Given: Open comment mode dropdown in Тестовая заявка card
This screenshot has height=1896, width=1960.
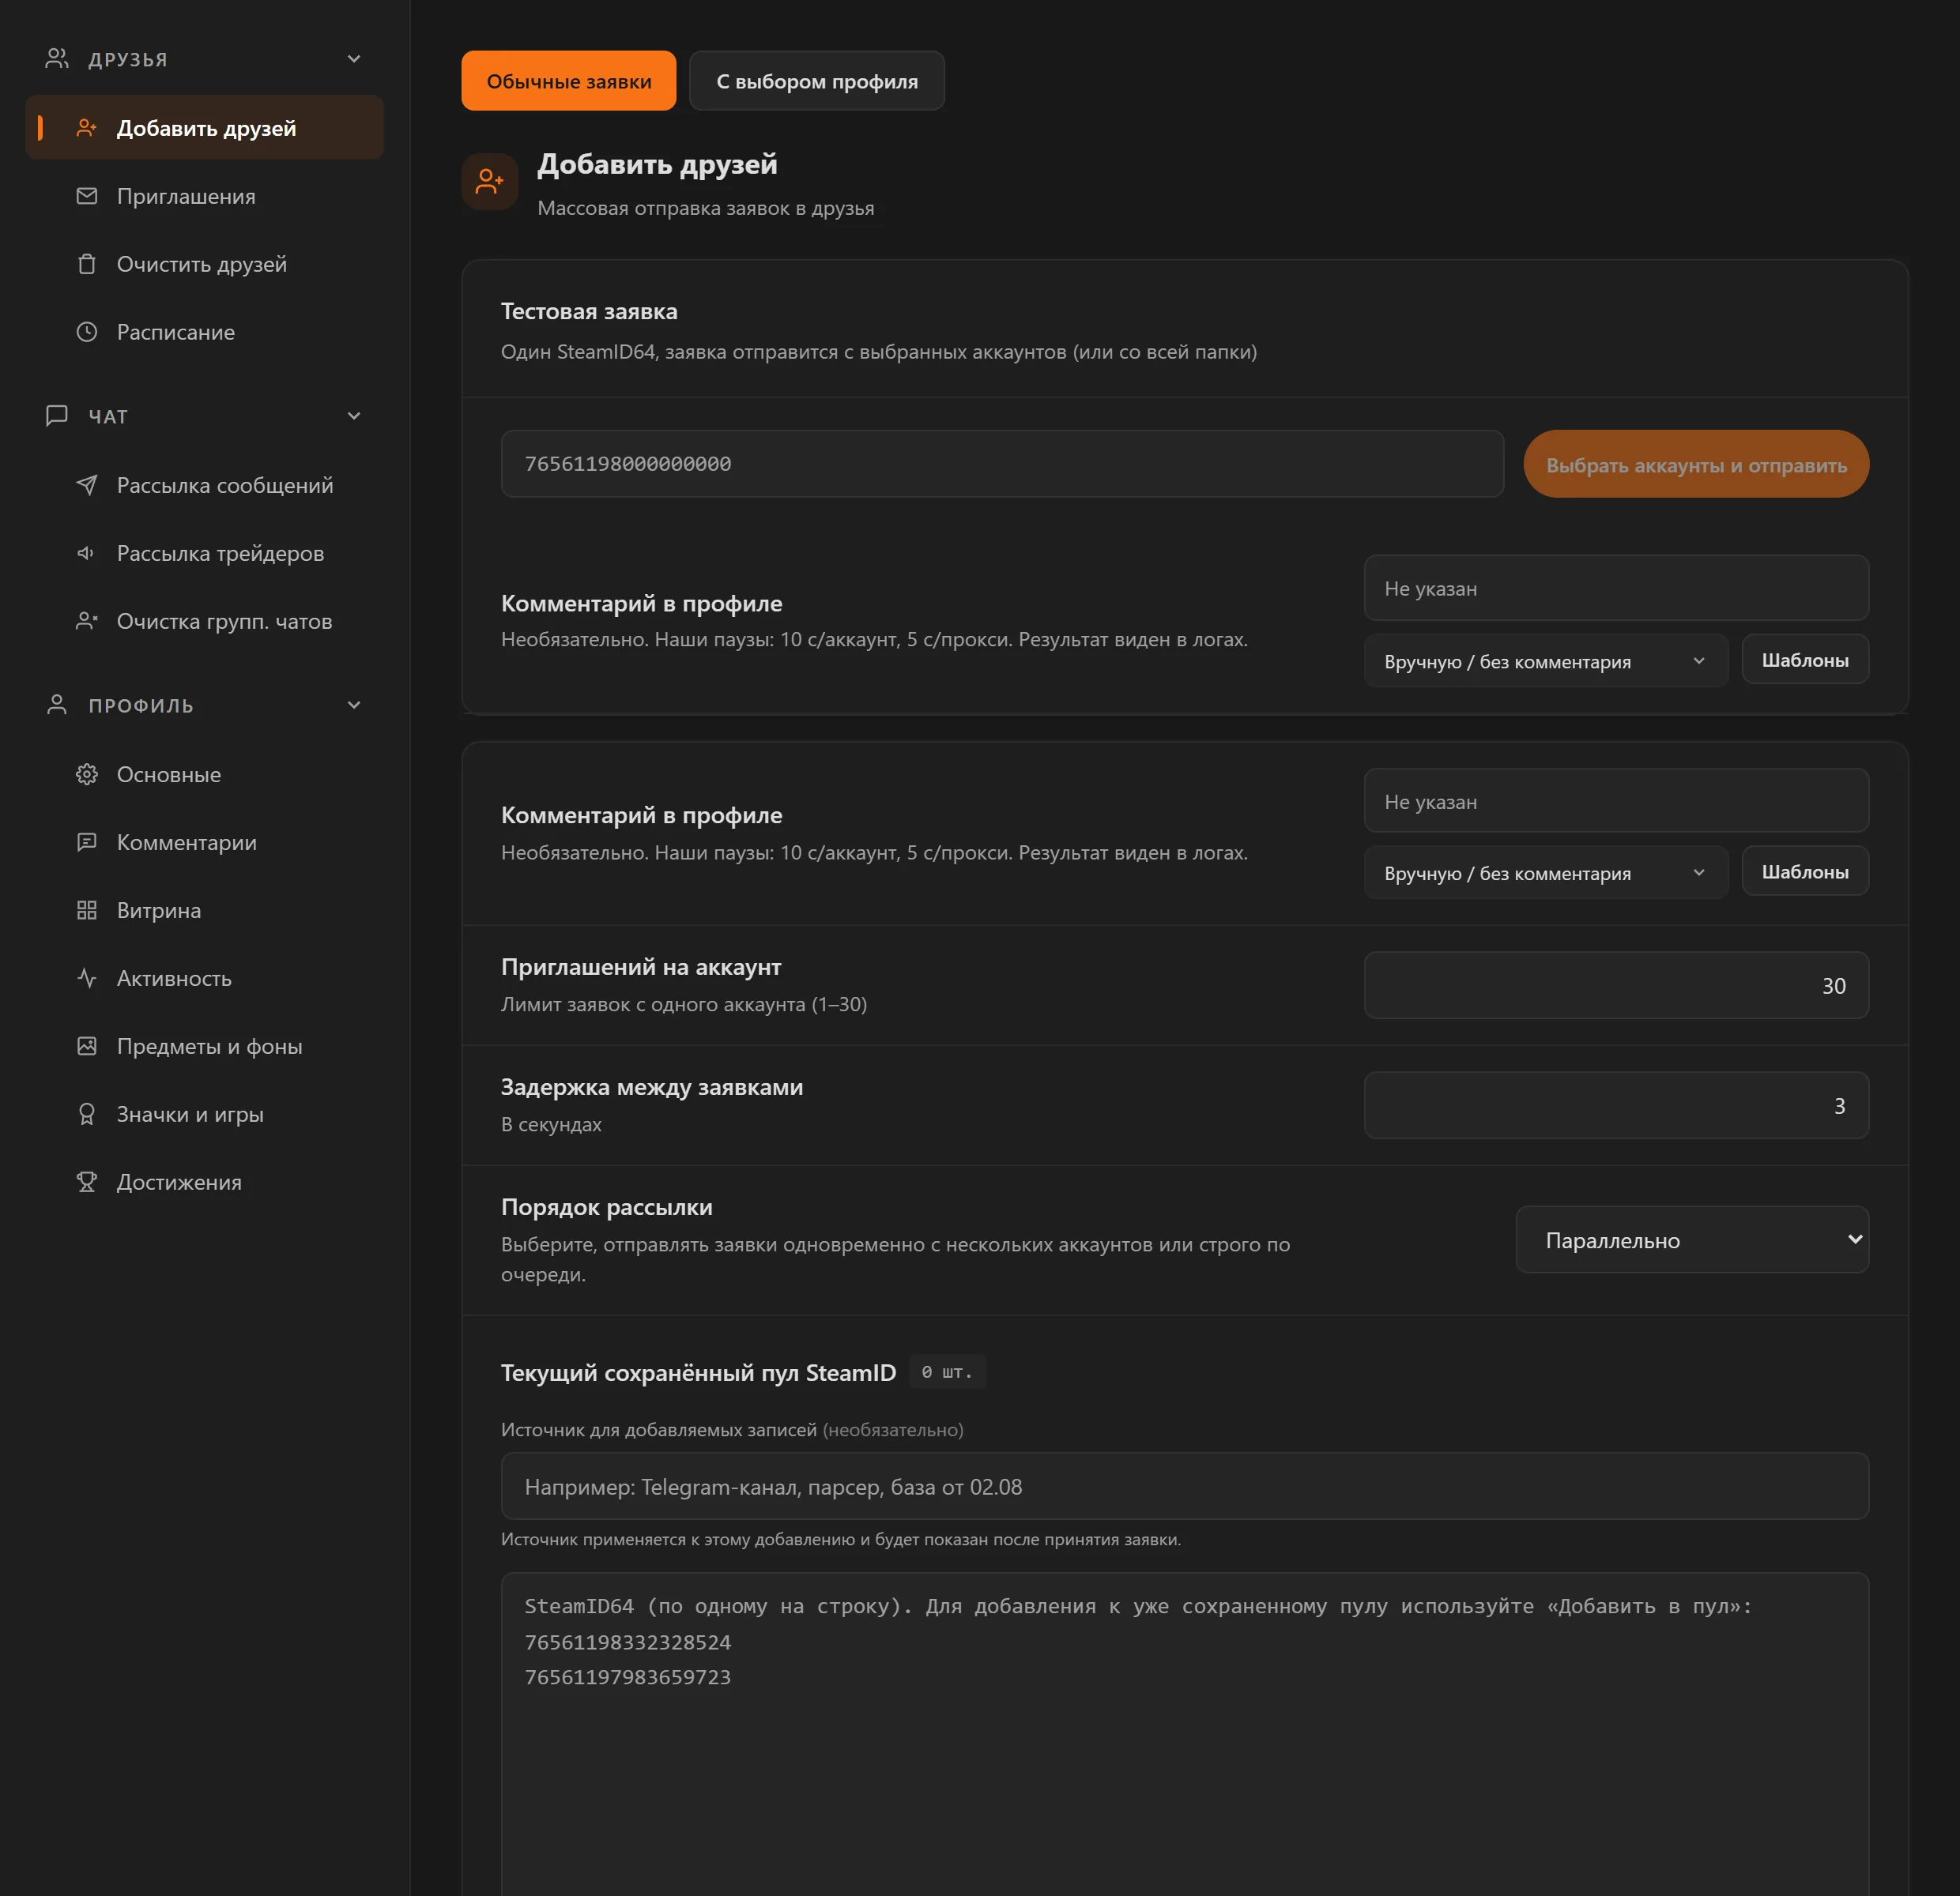Looking at the screenshot, I should [1545, 660].
